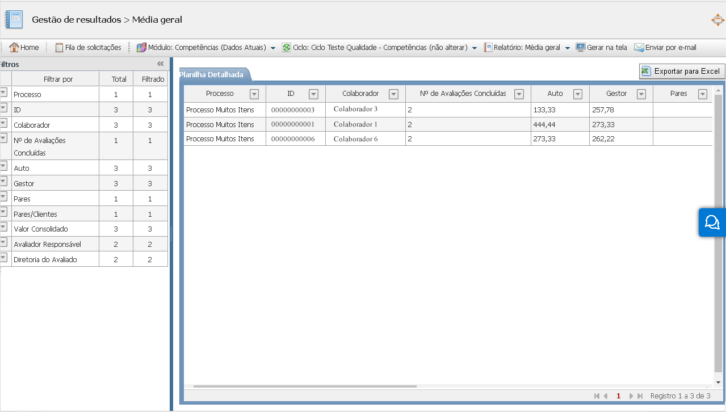Click the notebook icon beside page title
Screen dimensions: 726x412
tap(14, 20)
